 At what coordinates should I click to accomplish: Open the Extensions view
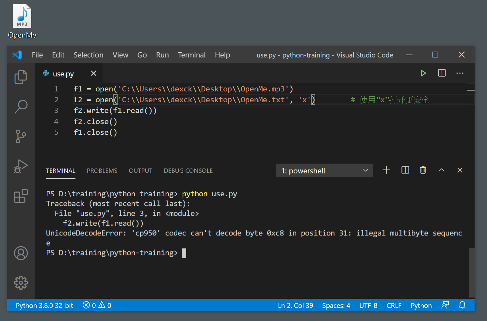pos(21,196)
